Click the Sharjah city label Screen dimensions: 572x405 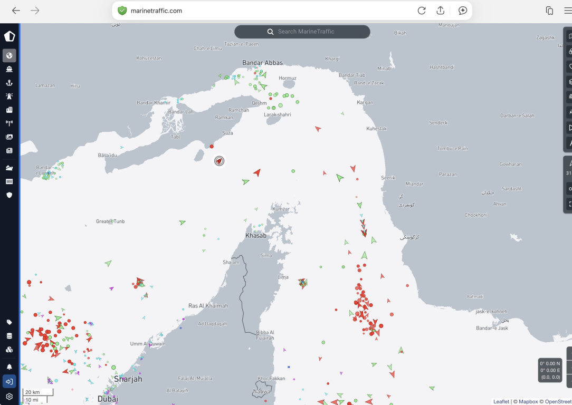tap(128, 379)
